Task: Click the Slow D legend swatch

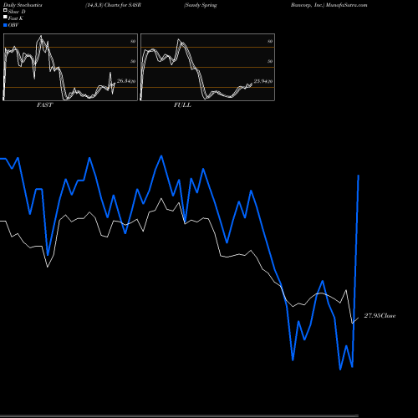Action: click(x=5, y=10)
